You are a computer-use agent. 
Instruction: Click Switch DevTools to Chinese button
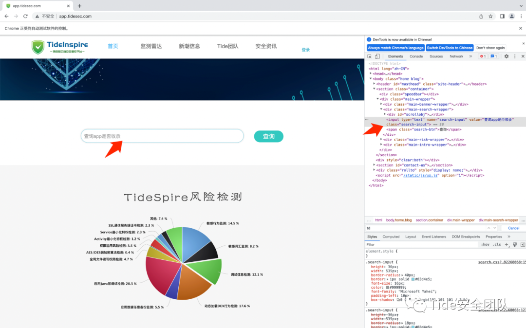[450, 48]
